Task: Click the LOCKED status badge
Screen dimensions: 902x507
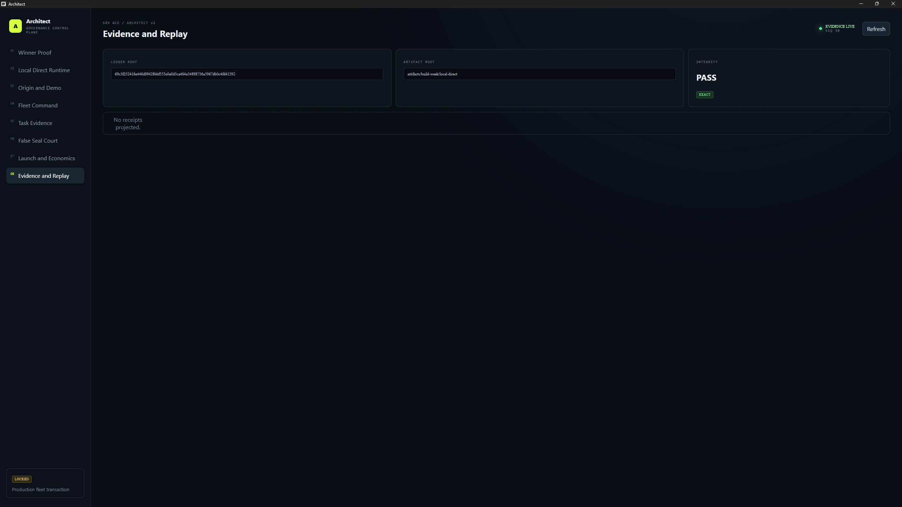Action: 22,479
